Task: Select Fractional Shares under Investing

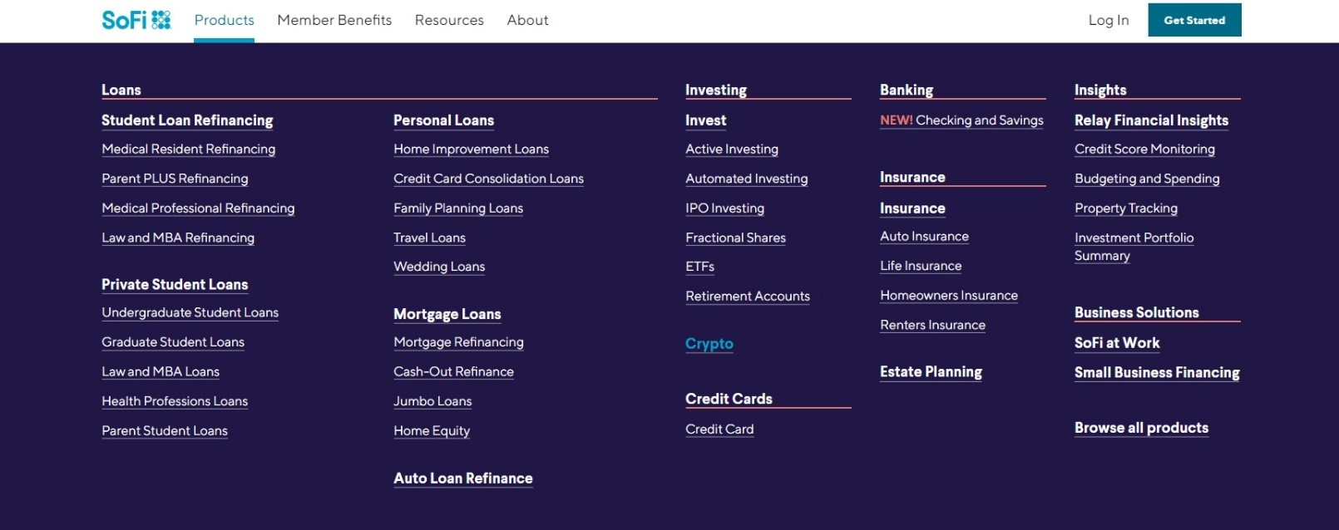Action: coord(735,238)
